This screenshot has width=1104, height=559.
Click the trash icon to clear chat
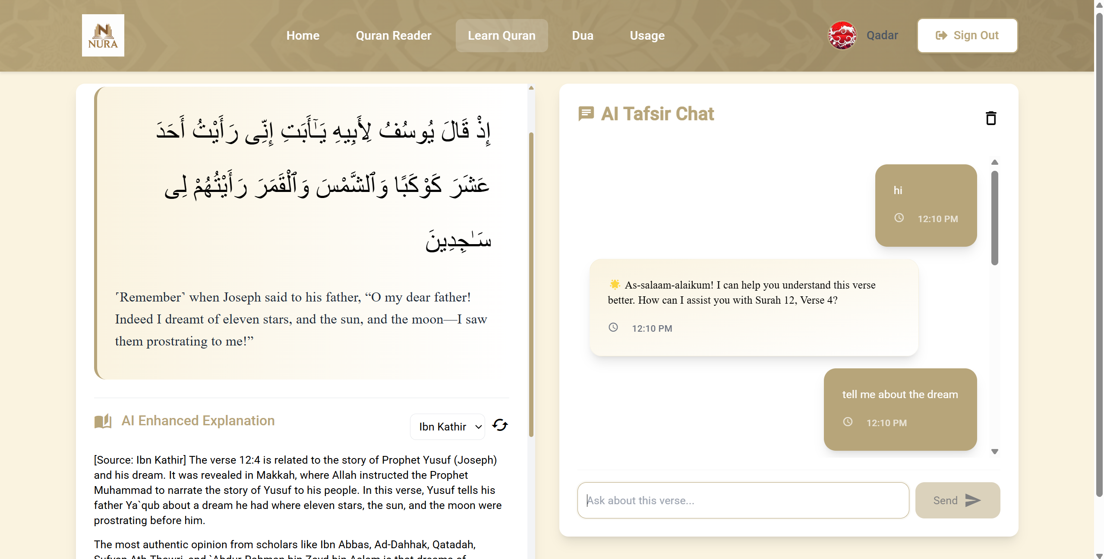pos(991,118)
